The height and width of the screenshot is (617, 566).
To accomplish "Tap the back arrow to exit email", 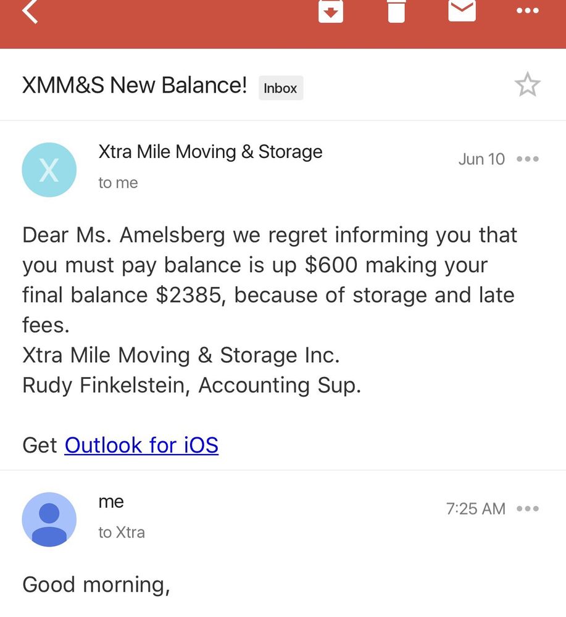I will click(30, 11).
